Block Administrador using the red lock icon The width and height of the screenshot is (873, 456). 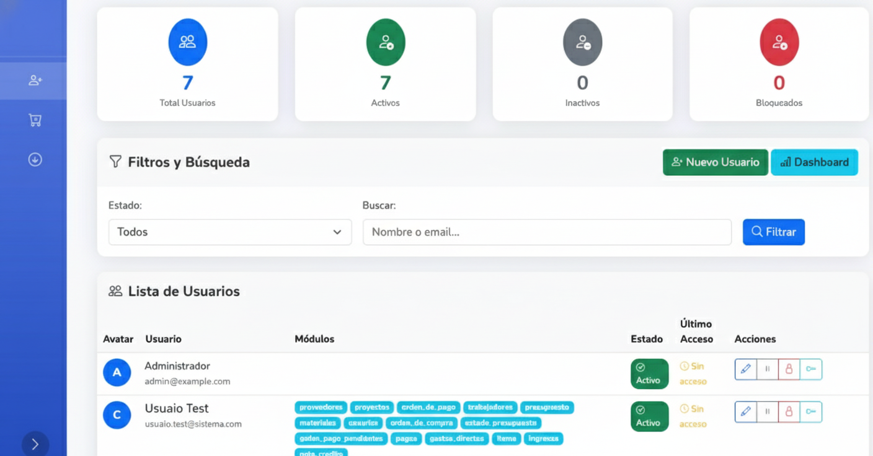click(x=789, y=369)
